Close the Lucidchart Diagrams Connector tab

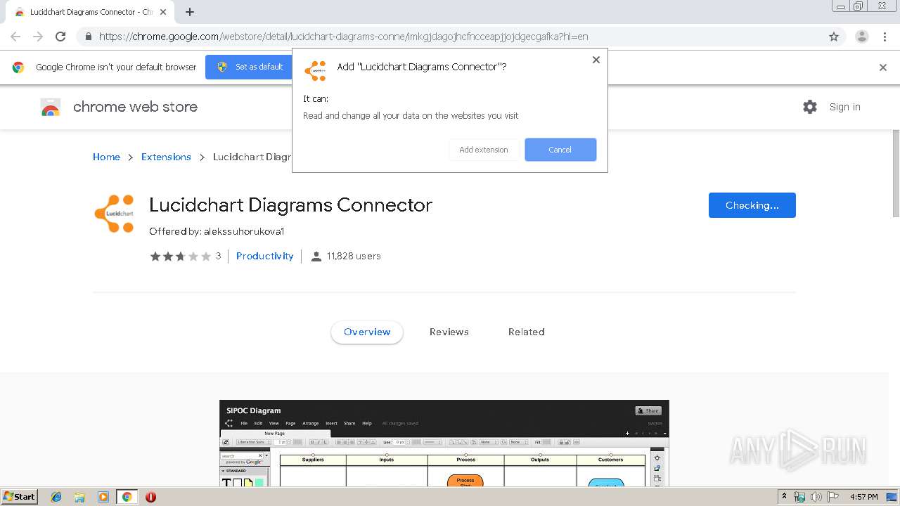pos(162,12)
